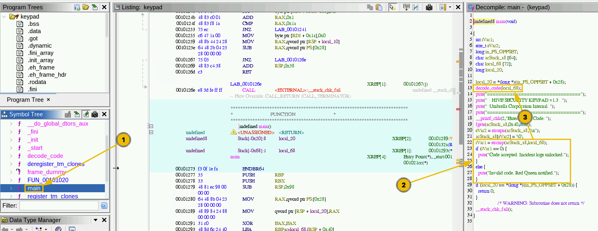
Task: Collapse the main function variables in Listing
Action: coord(151,132)
